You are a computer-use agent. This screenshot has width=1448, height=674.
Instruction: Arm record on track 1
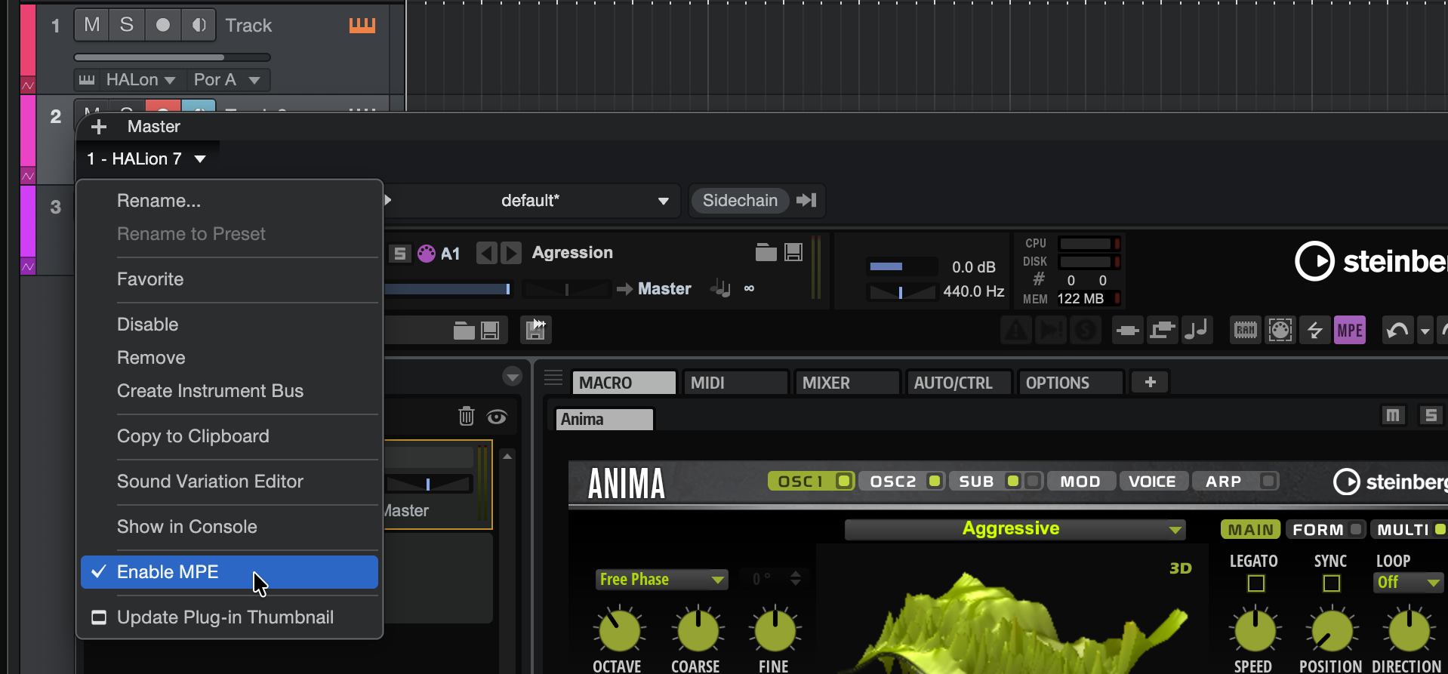click(162, 25)
